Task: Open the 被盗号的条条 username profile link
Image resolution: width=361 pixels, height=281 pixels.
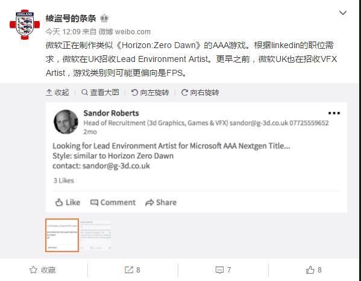Action: (x=71, y=18)
